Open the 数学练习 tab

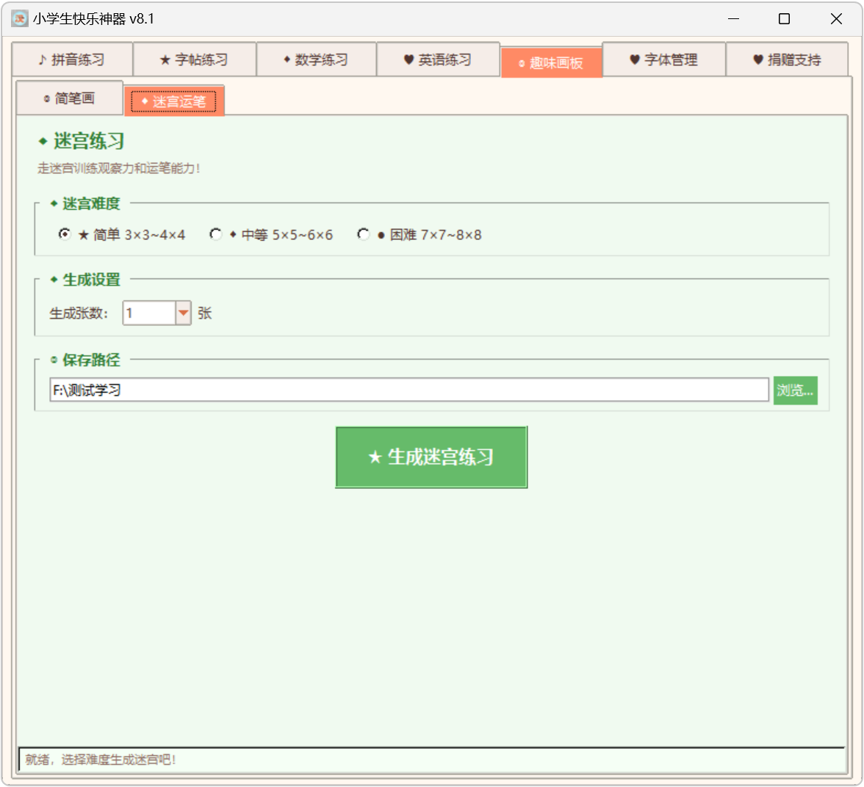point(316,59)
